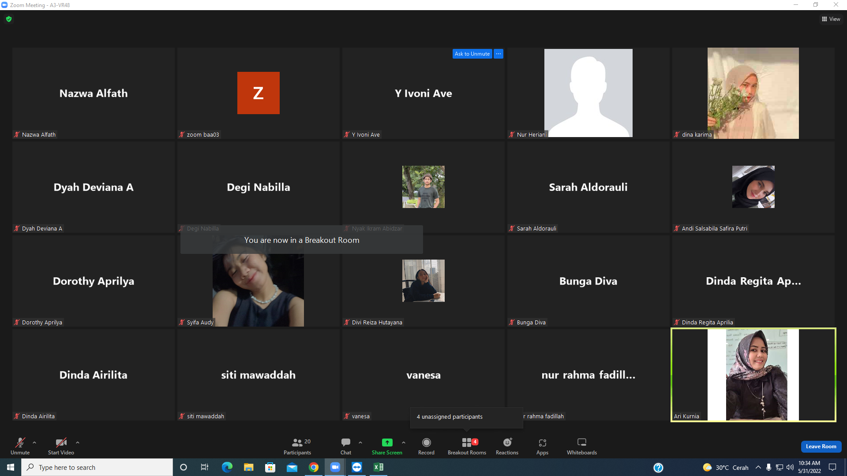This screenshot has width=847, height=476.
Task: Click the Dyah Deviana A name label
Action: (42, 228)
